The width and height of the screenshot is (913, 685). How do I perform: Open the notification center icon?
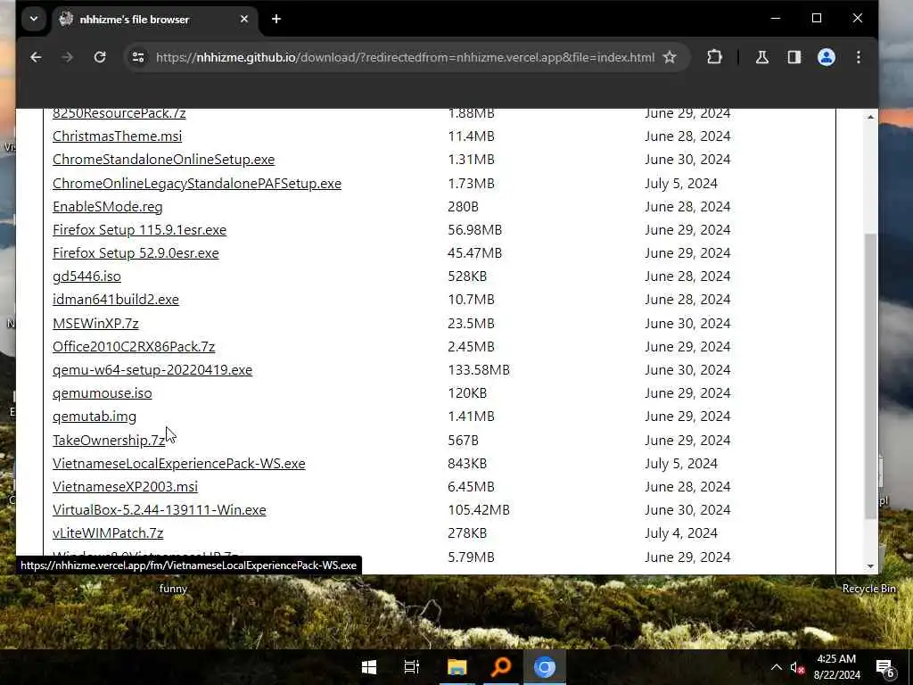pos(885,667)
